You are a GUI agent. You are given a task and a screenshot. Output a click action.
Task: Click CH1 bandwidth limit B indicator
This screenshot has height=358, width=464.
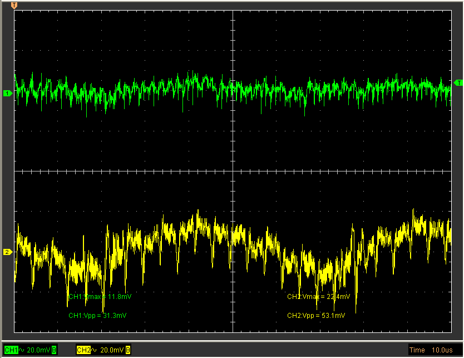[x=54, y=350]
